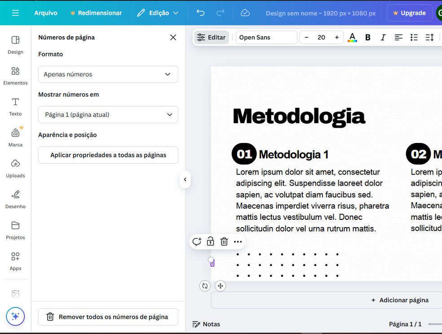Open the 'Mostrar números em' dropdown
The height and width of the screenshot is (334, 442).
[x=108, y=115]
